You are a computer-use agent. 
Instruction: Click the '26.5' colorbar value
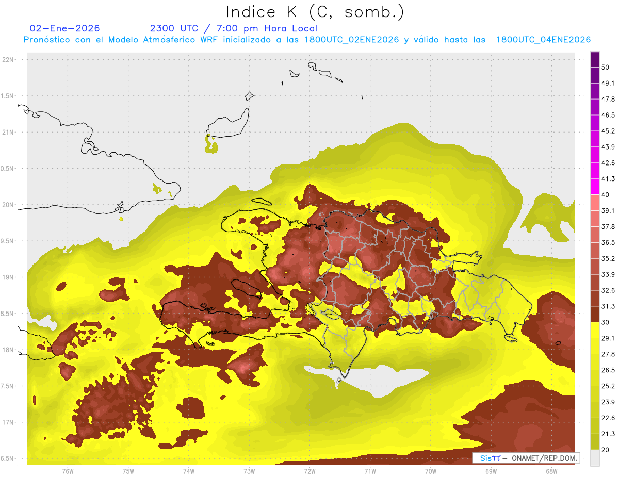coord(608,370)
